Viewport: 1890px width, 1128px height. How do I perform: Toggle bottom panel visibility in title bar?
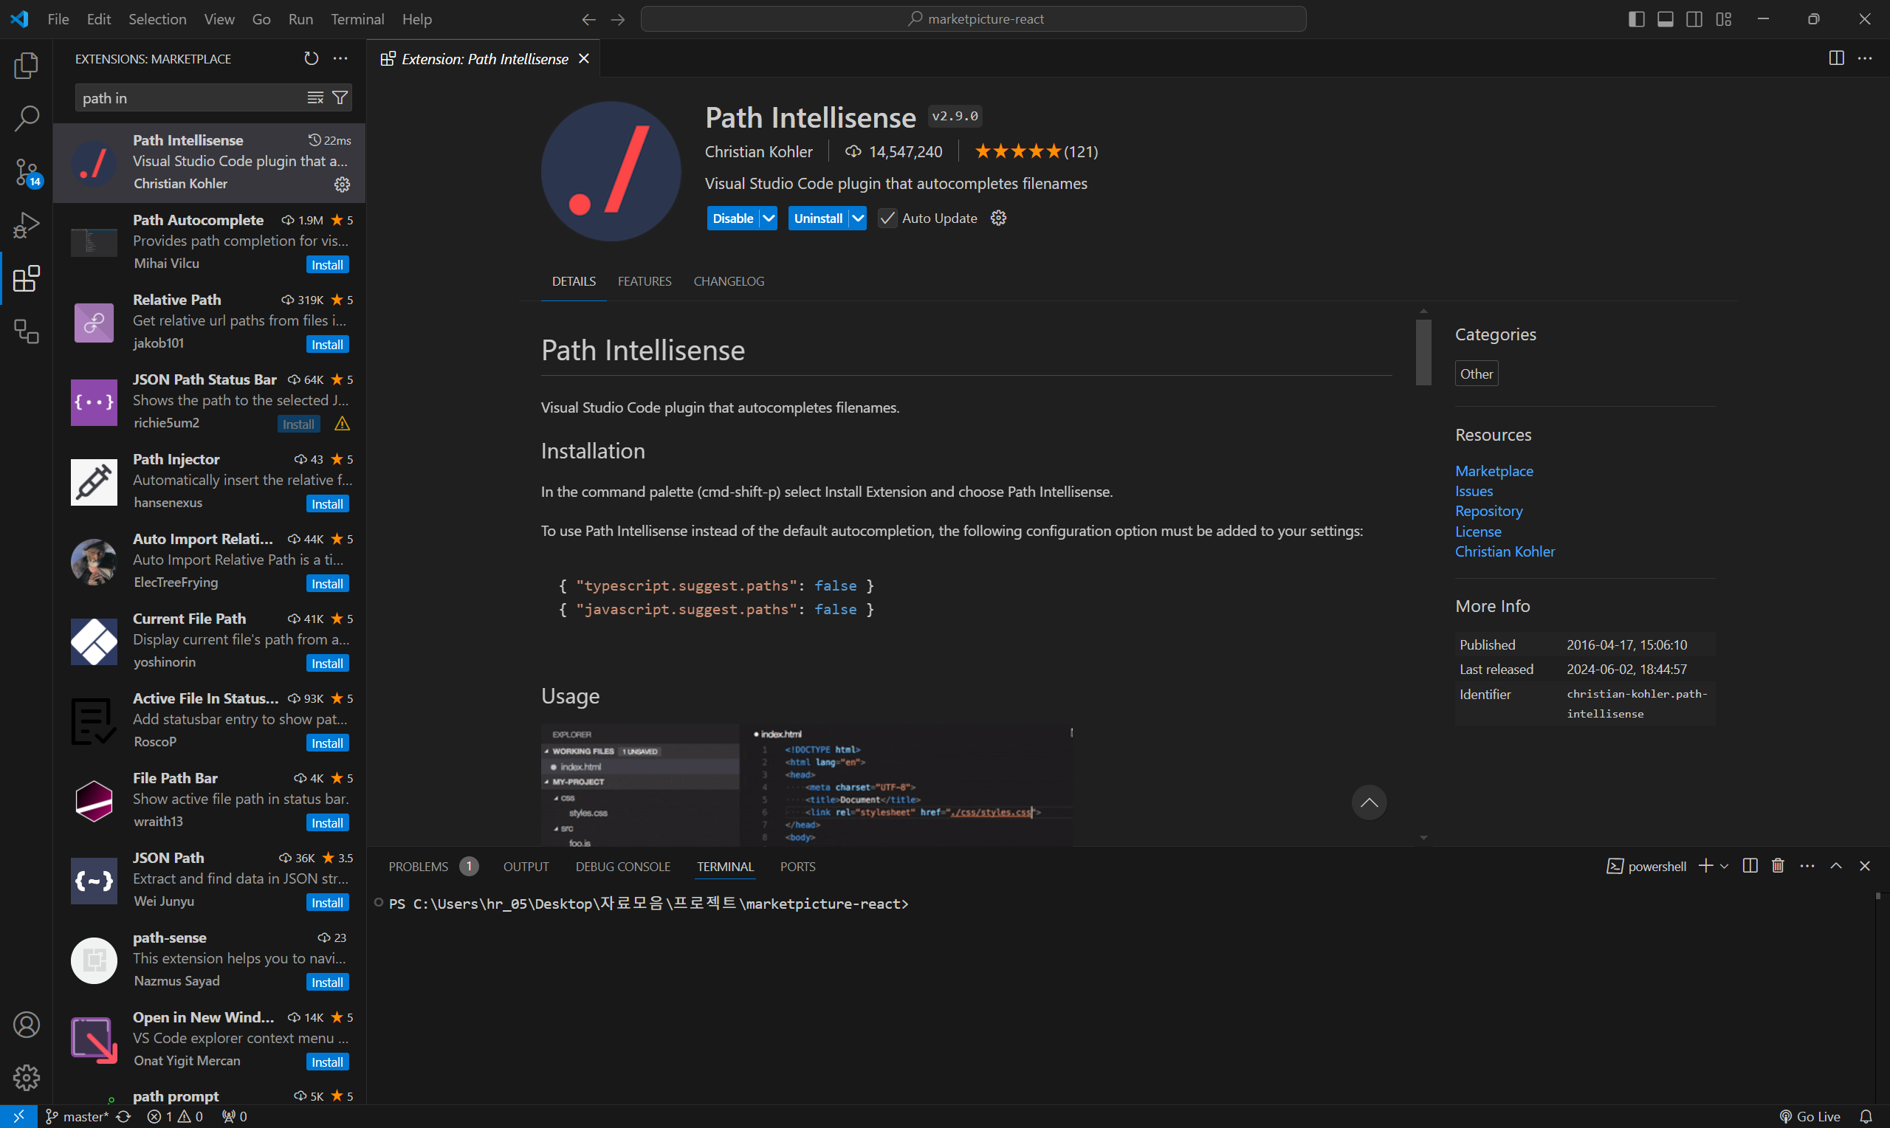1665,19
